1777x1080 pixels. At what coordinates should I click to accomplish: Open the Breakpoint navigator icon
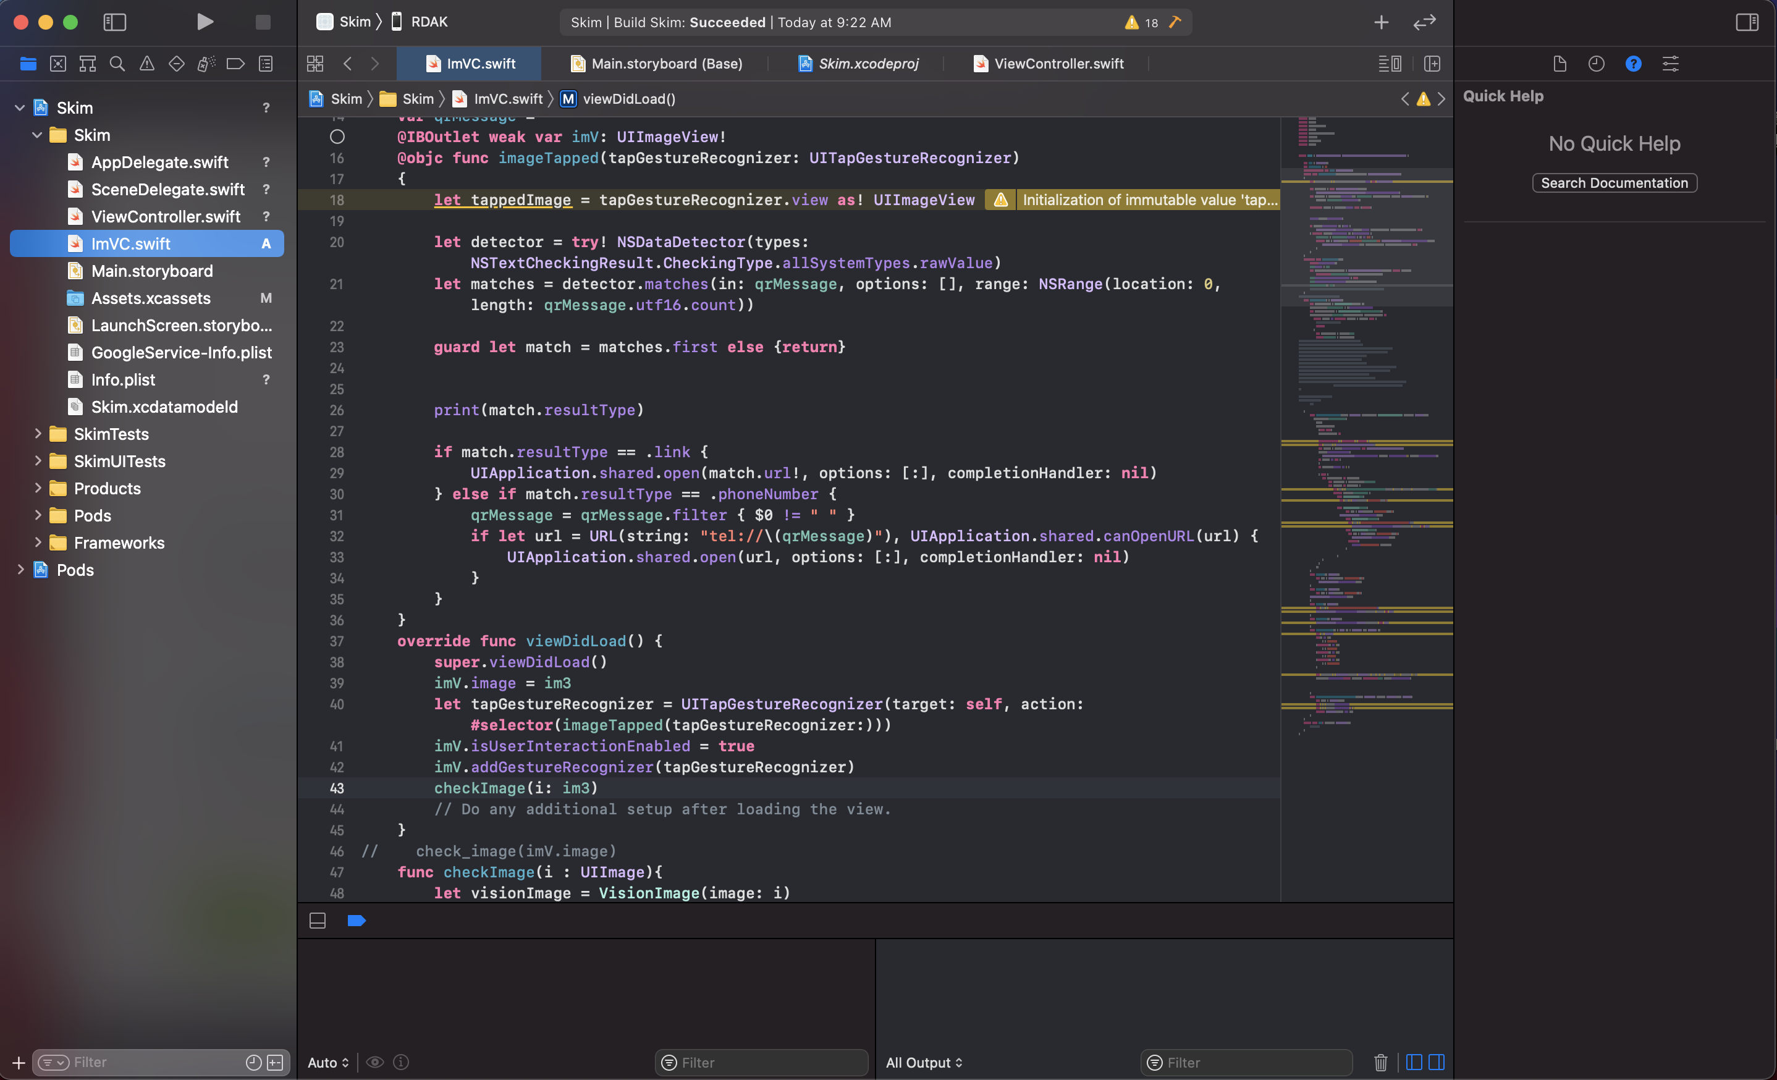coord(235,64)
